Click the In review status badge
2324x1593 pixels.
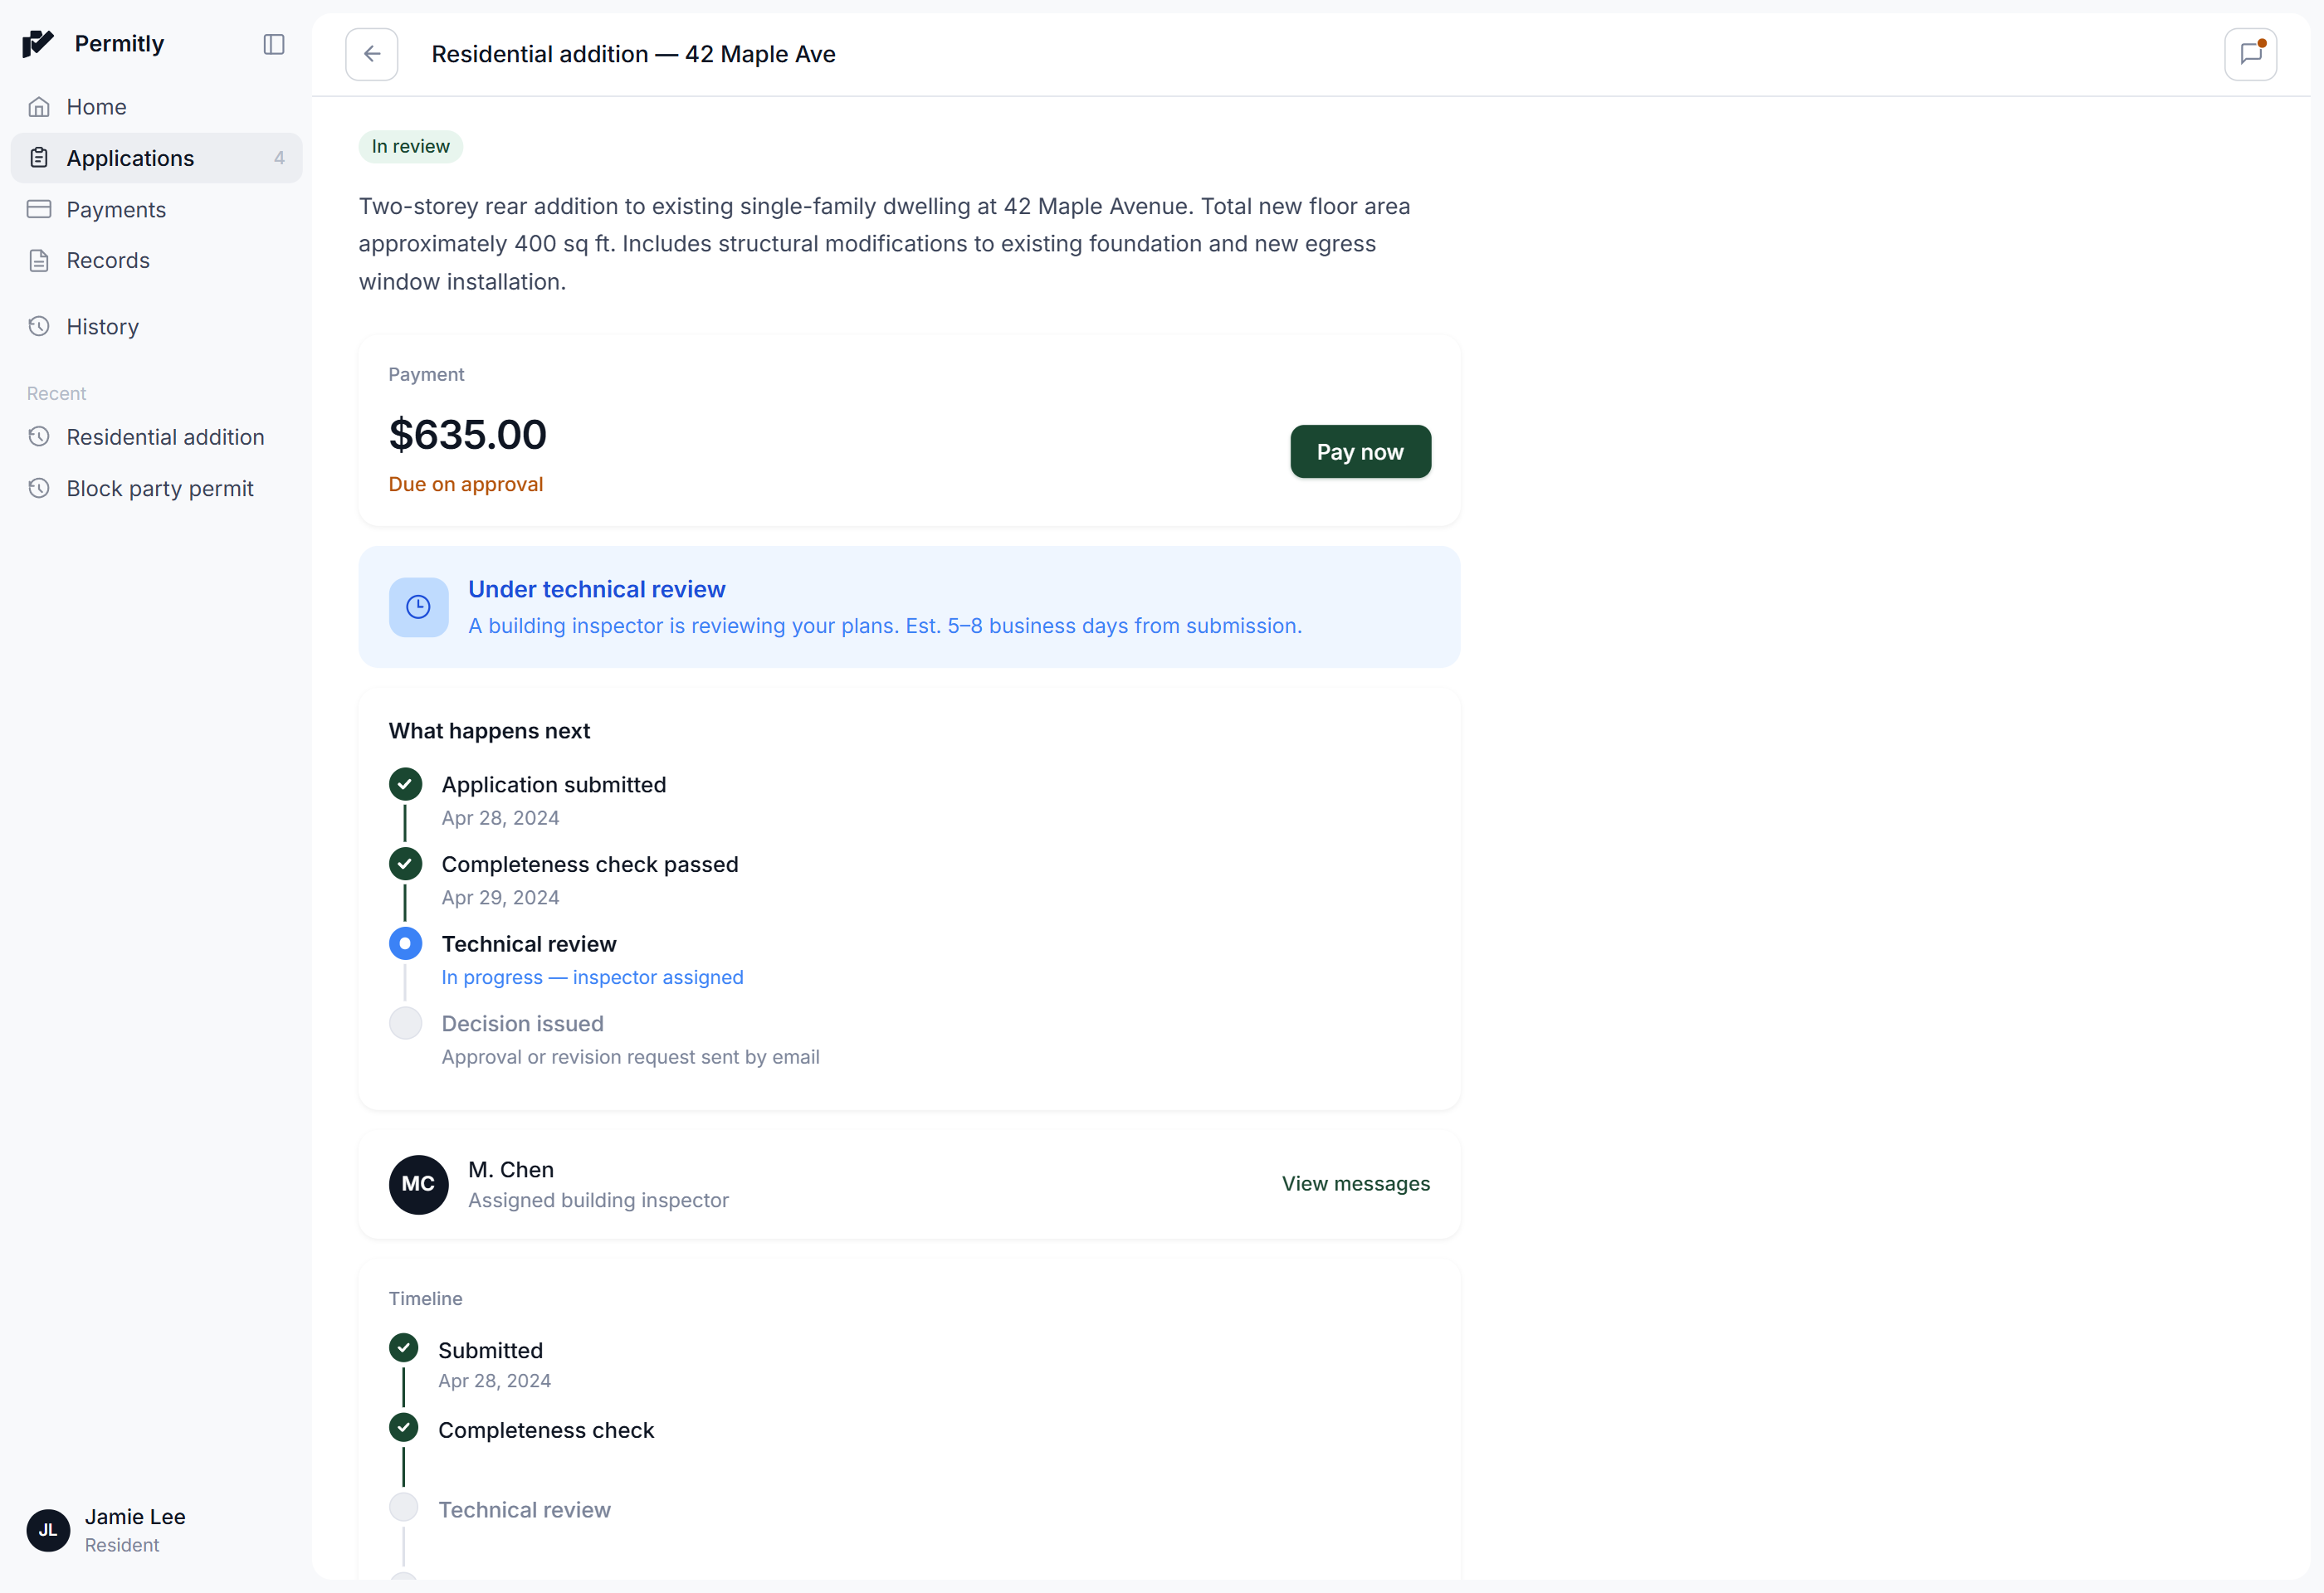[411, 147]
